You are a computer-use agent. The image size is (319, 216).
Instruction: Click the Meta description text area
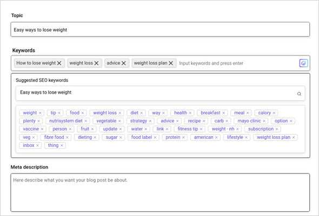[x=161, y=192]
